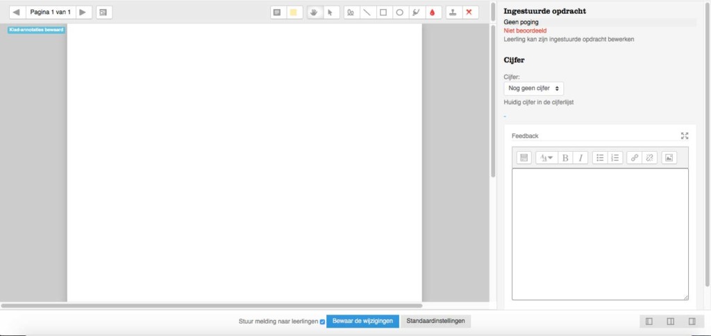
Task: Click the 'Klad-annotaties bewaard' label
Action: tap(36, 30)
